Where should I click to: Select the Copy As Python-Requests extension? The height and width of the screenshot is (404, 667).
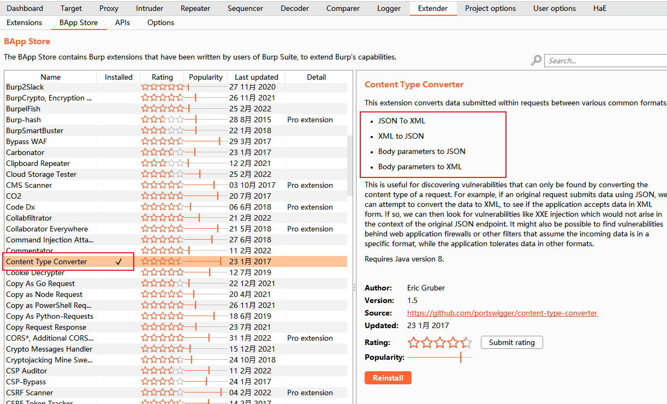[176, 316]
